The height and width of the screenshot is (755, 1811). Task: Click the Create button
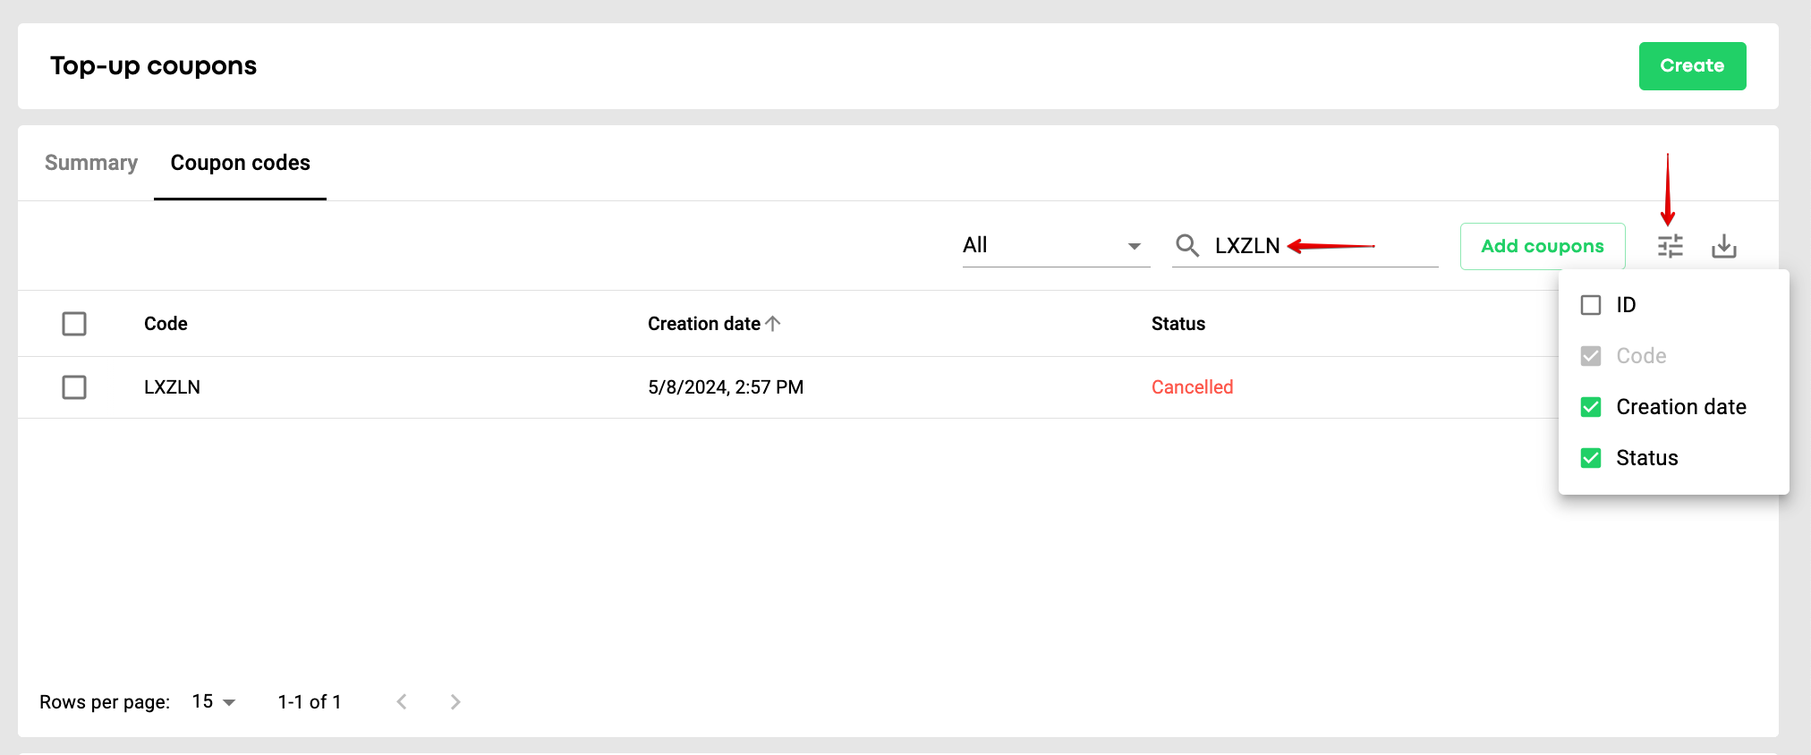[1692, 66]
